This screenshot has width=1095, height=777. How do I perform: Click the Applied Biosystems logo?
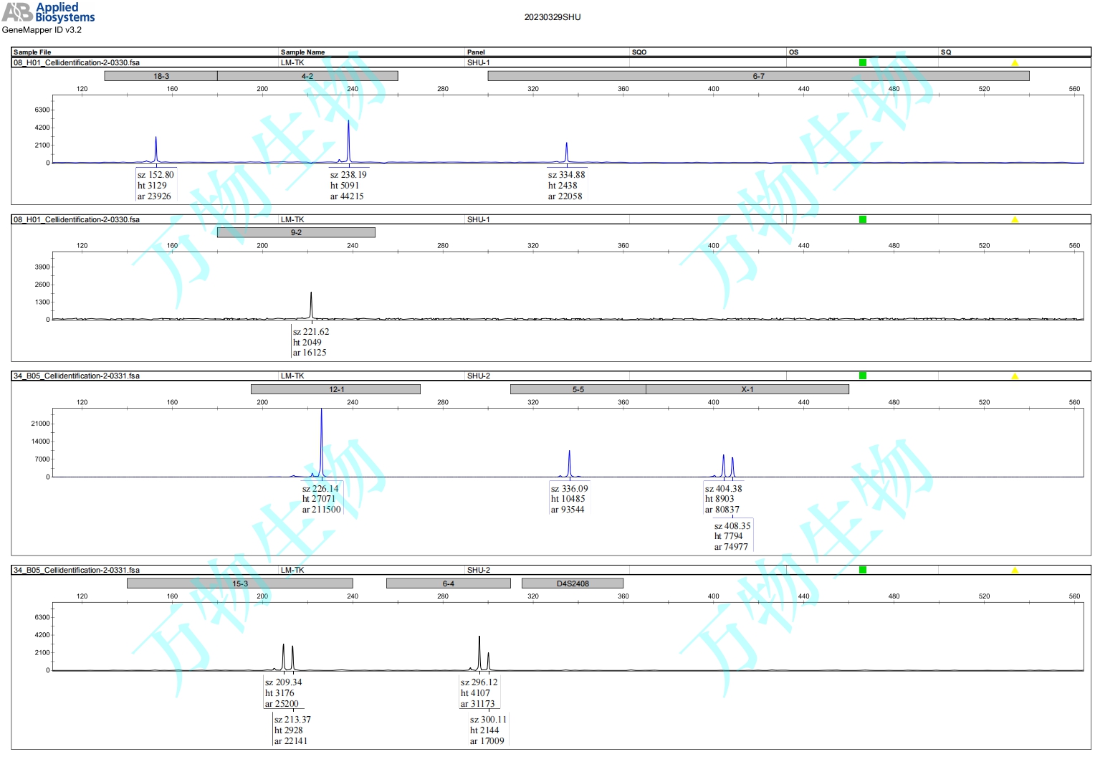[49, 12]
